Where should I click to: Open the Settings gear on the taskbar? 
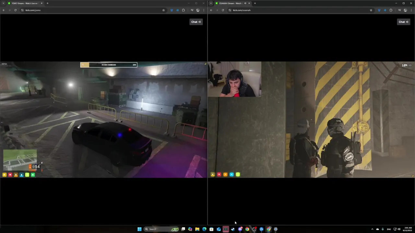[276, 229]
